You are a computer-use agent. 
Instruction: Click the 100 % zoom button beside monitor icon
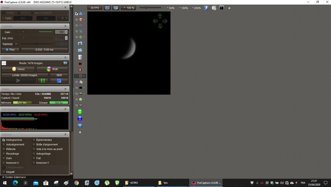tap(128, 8)
